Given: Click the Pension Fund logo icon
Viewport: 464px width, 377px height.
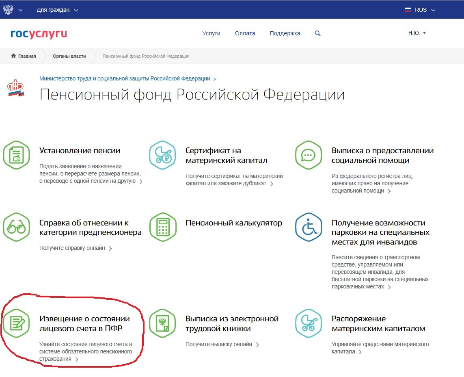Looking at the screenshot, I should 16,88.
